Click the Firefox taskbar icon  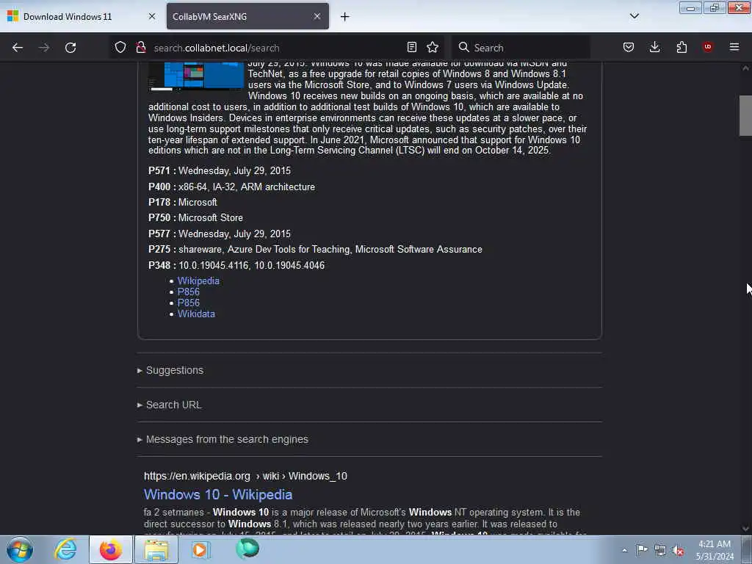pyautogui.click(x=110, y=549)
